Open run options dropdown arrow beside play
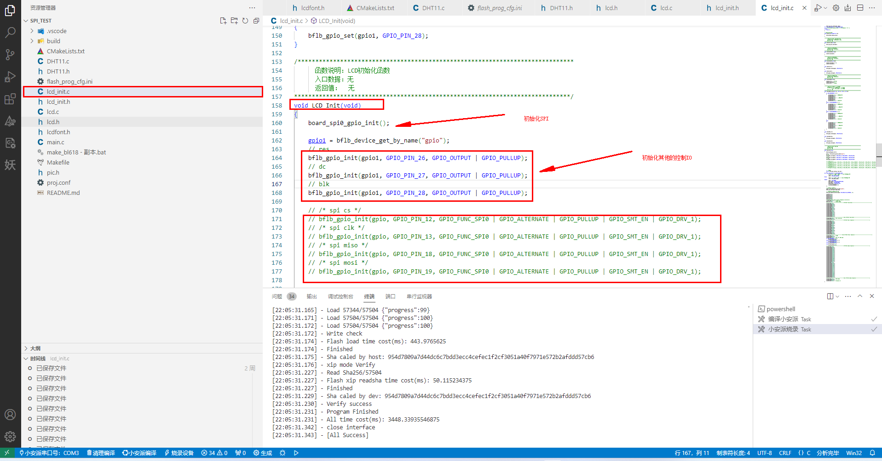The width and height of the screenshot is (882, 461). 825,8
